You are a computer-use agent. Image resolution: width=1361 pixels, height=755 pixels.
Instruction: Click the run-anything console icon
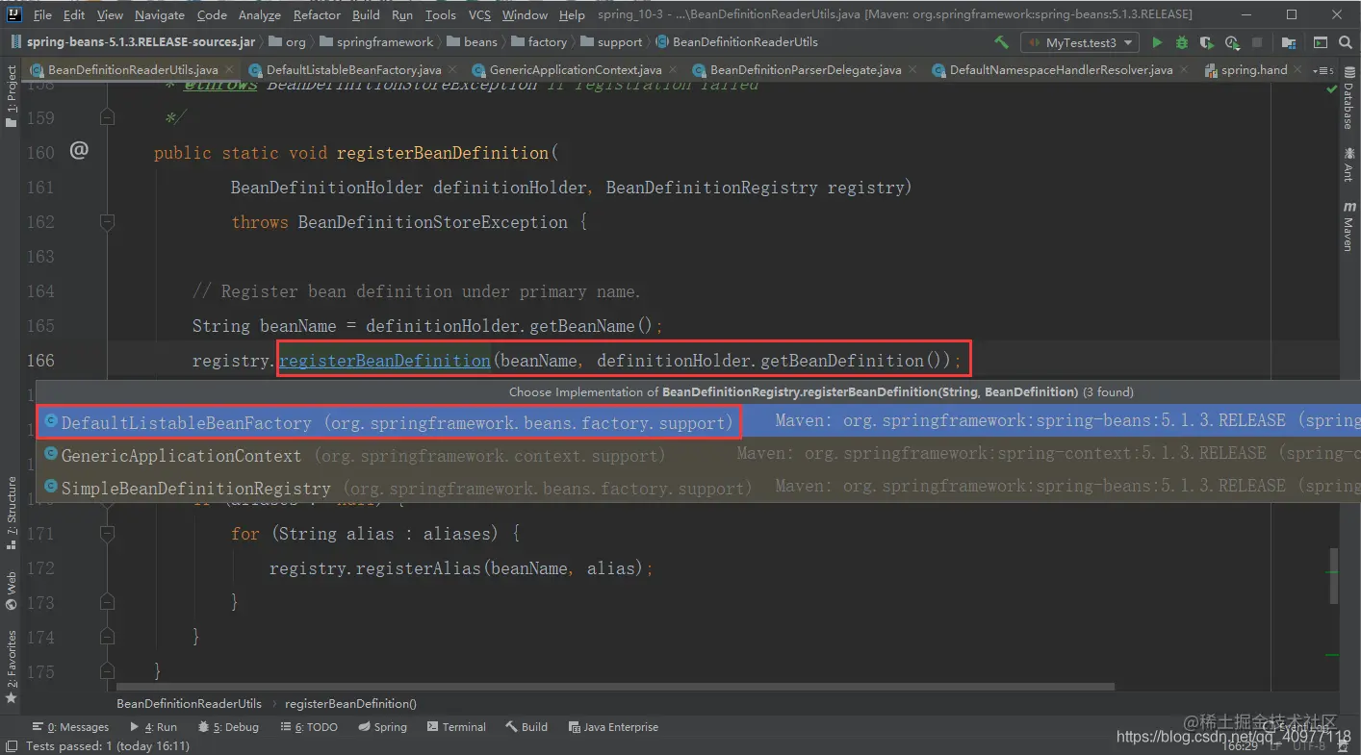click(1321, 42)
